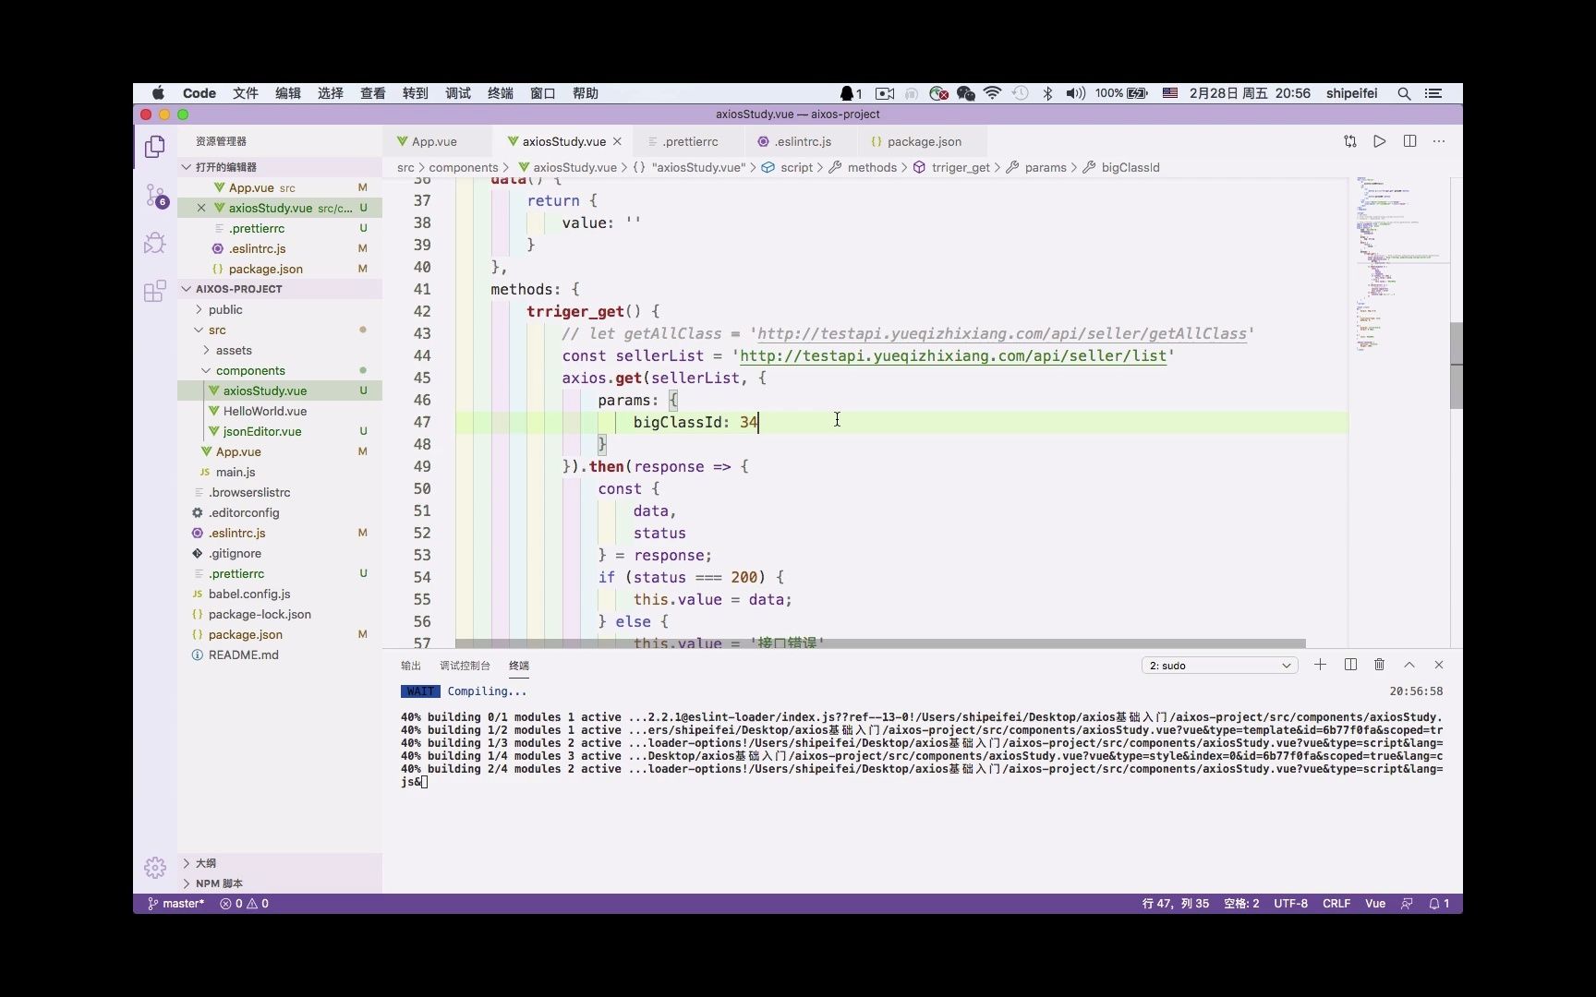1596x997 pixels.
Task: Click the Bluetooth menu bar icon
Action: (1047, 93)
